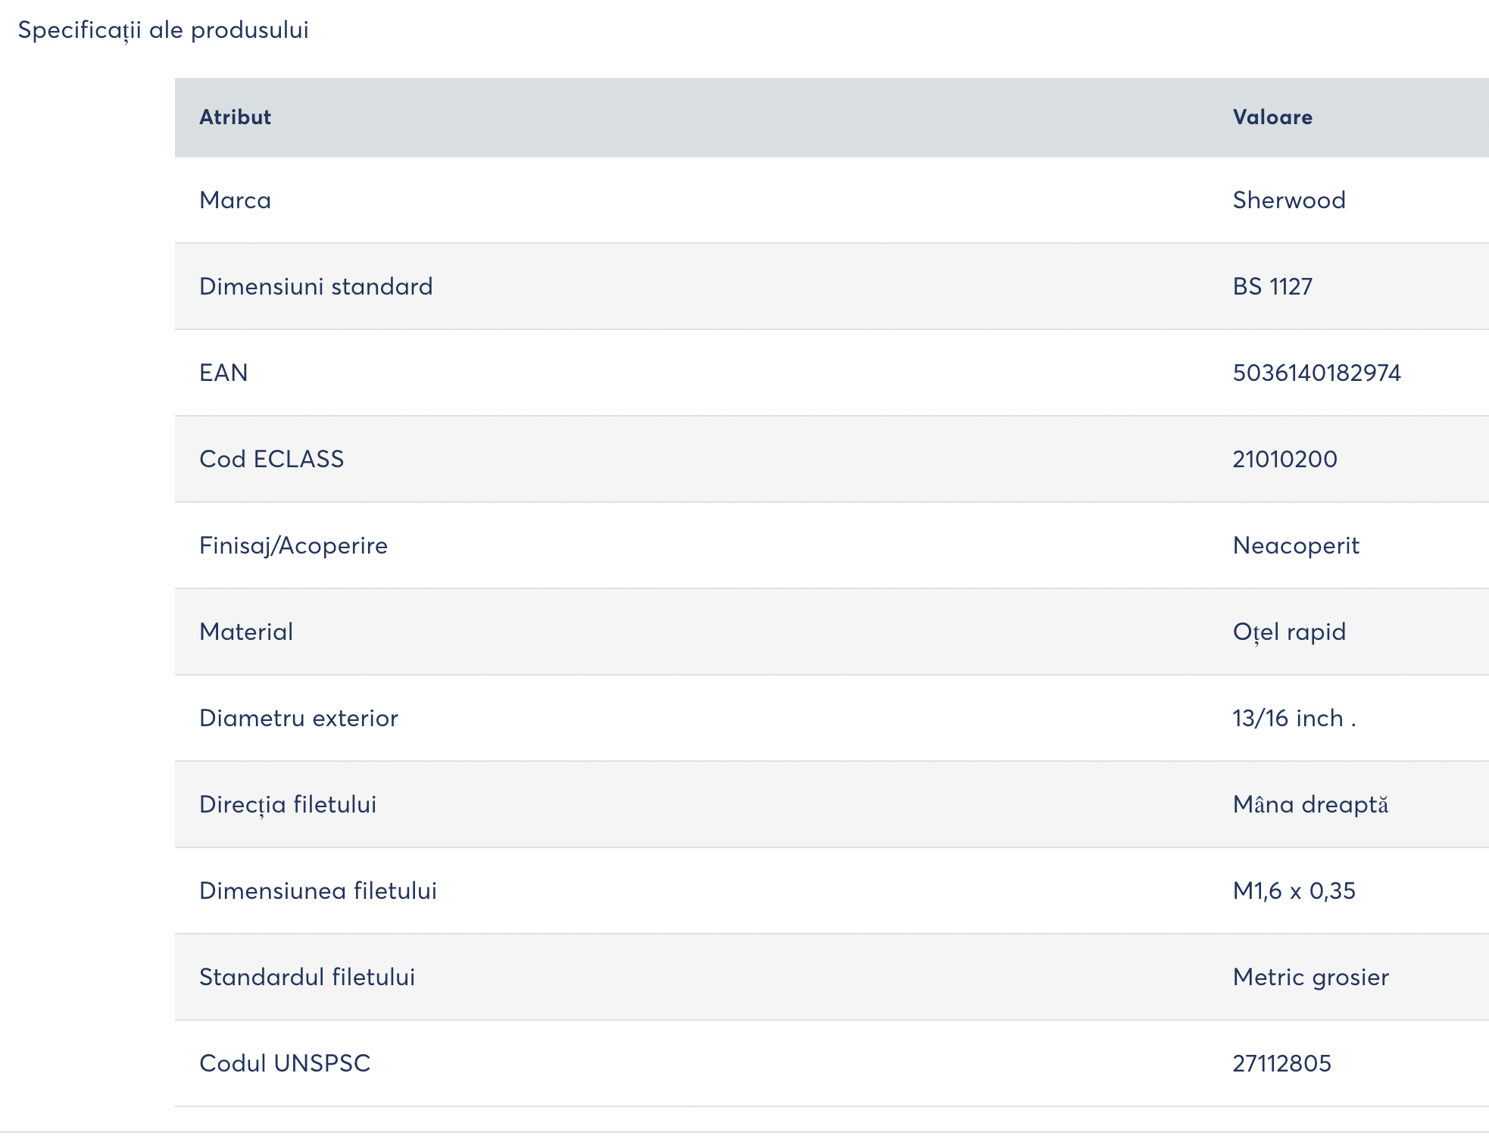1489x1148 pixels.
Task: Select the Sherwood brand value
Action: [x=1289, y=200]
